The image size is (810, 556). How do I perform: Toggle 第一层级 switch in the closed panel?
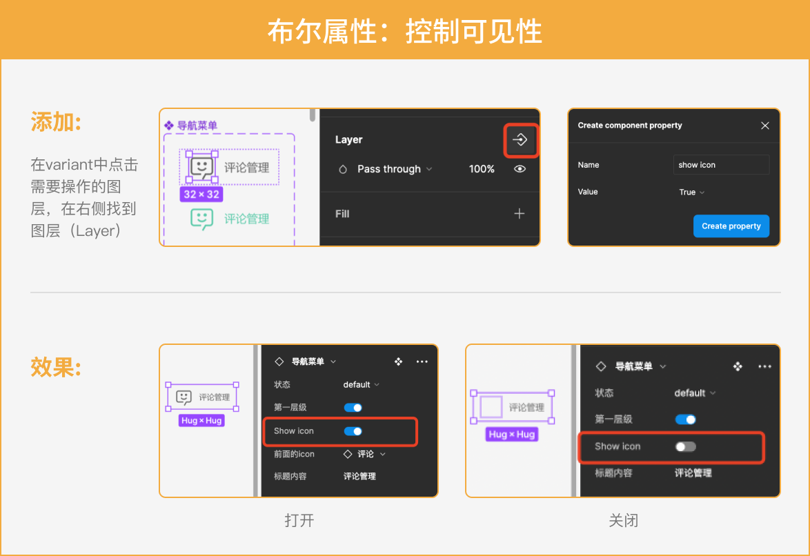(686, 419)
